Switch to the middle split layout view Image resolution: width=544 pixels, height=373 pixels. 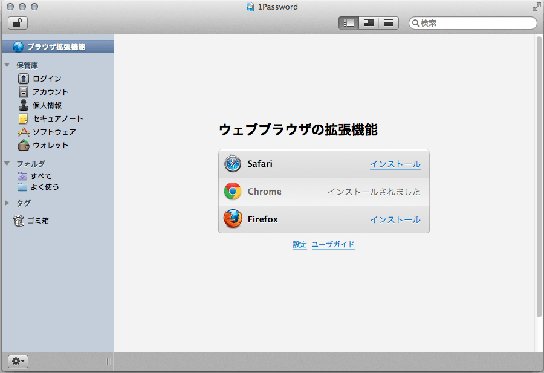[x=368, y=23]
